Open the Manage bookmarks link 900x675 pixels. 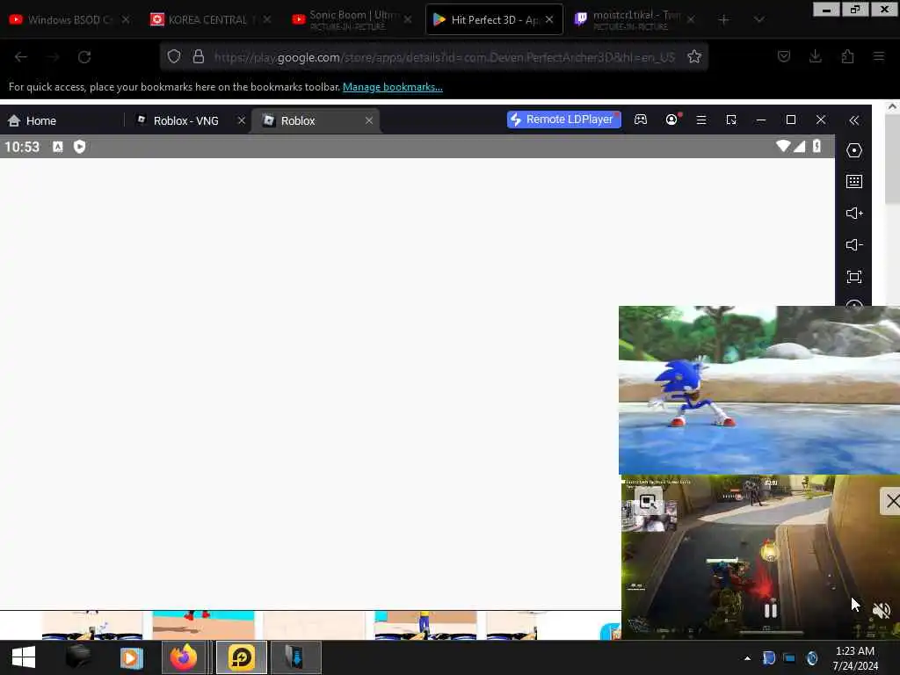(x=393, y=87)
